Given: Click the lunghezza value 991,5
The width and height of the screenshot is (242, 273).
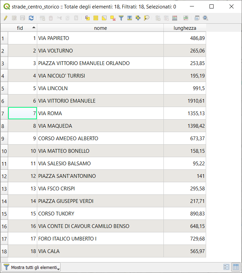Looking at the screenshot, I should [x=185, y=88].
